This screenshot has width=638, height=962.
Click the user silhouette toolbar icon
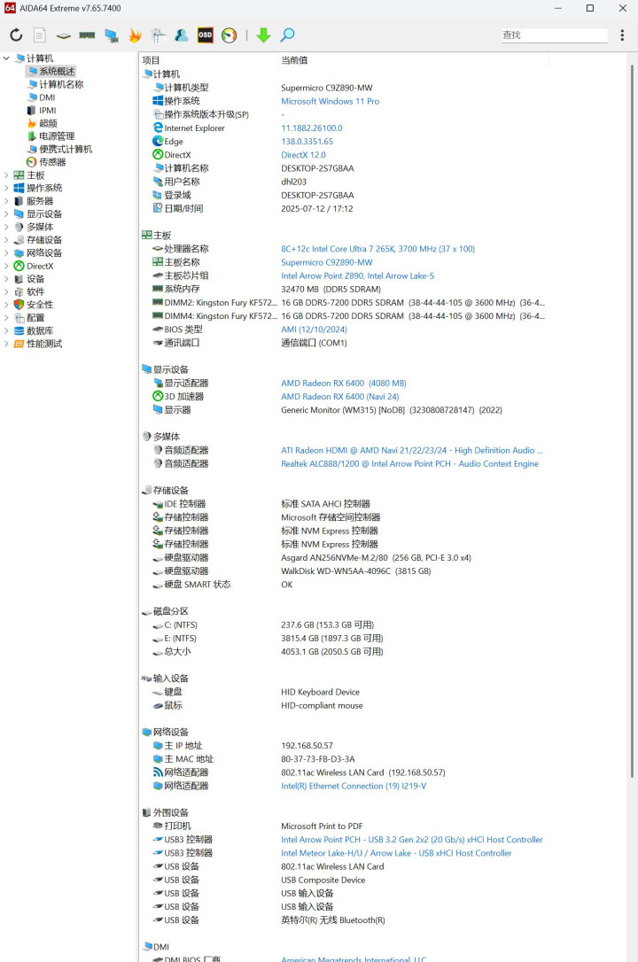pyautogui.click(x=182, y=35)
